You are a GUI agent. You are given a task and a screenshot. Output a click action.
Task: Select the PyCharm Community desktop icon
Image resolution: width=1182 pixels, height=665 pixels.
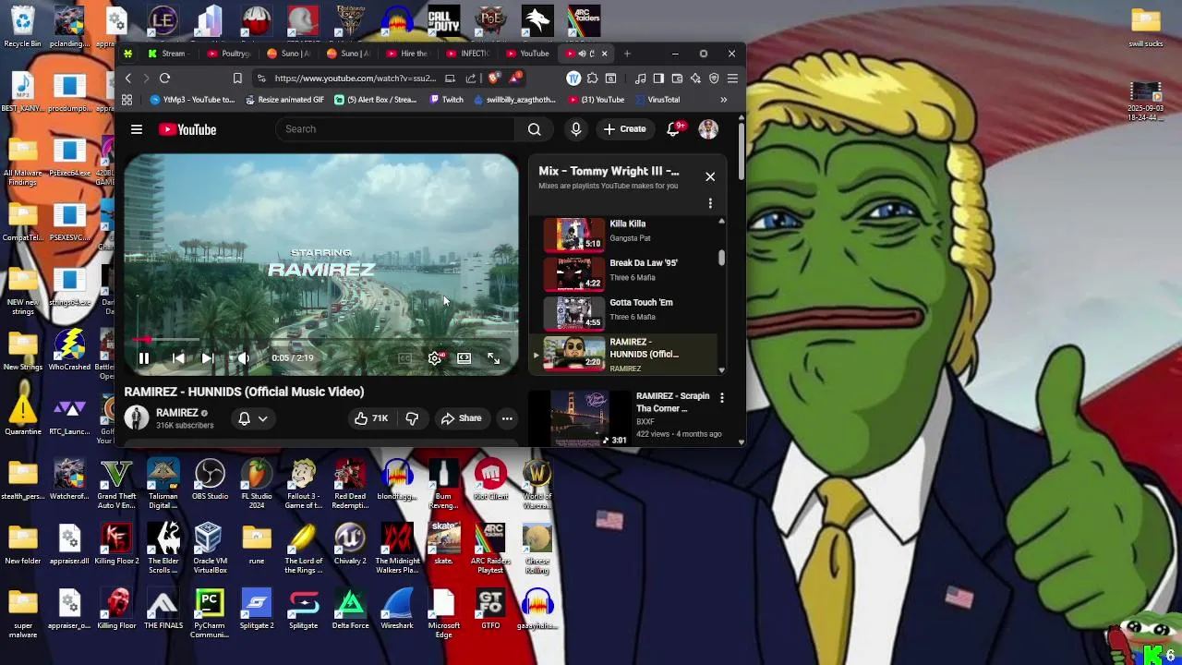pos(210,614)
